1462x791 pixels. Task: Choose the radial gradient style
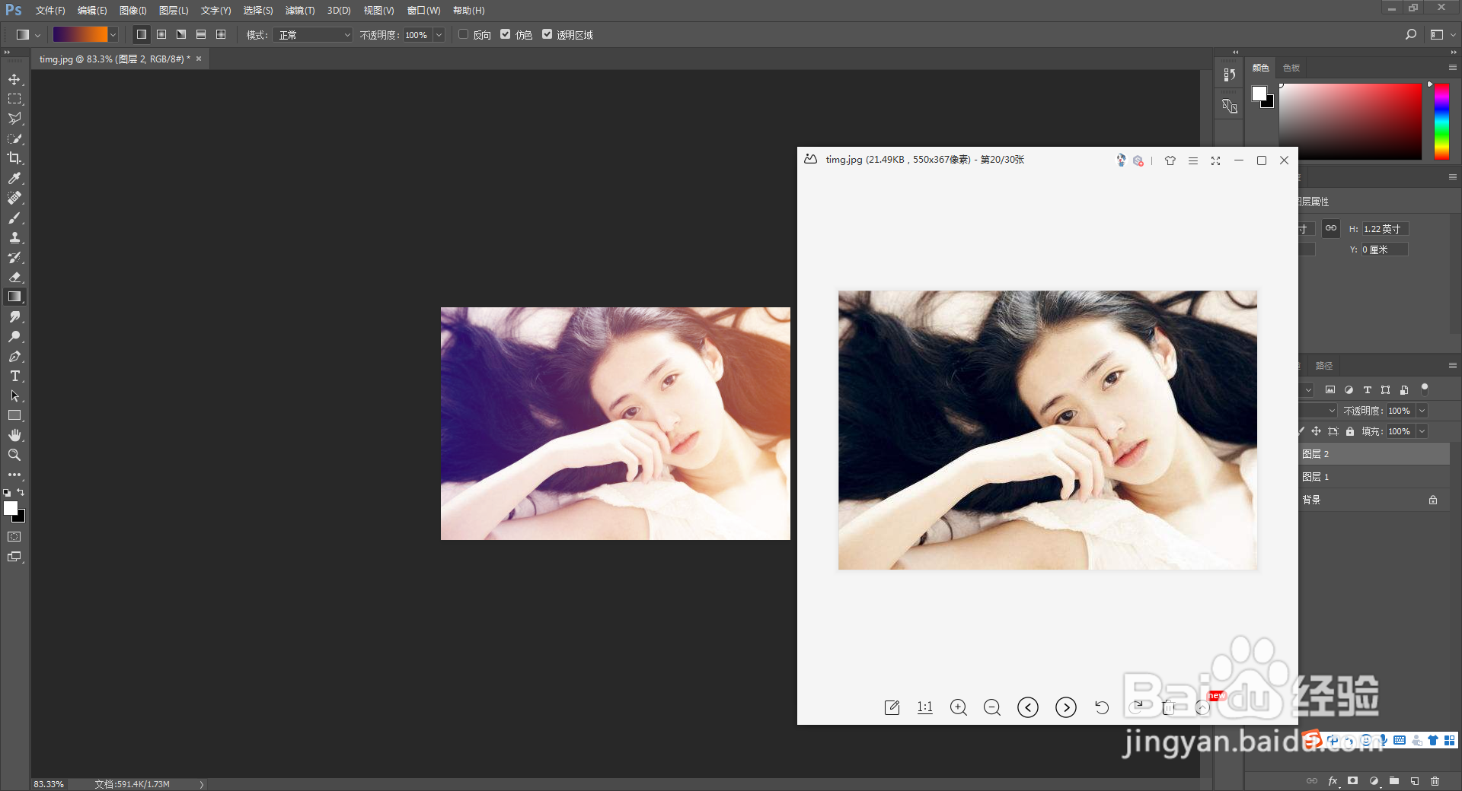tap(161, 34)
